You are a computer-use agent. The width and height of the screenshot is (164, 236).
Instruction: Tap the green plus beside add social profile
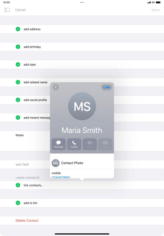(x=18, y=100)
